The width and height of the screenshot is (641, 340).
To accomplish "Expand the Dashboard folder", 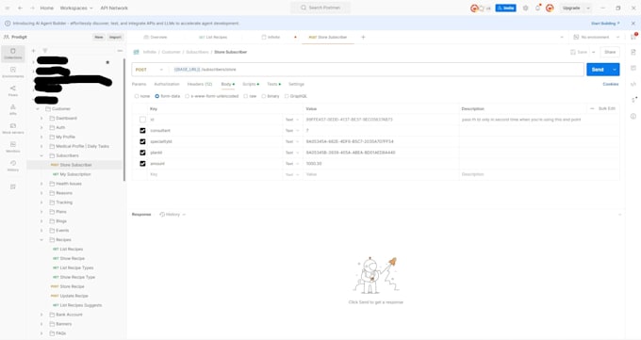I will coord(41,118).
